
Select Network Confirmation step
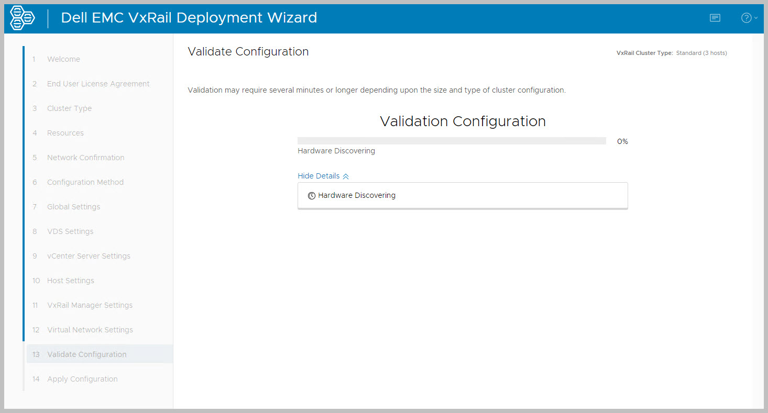[x=85, y=158]
